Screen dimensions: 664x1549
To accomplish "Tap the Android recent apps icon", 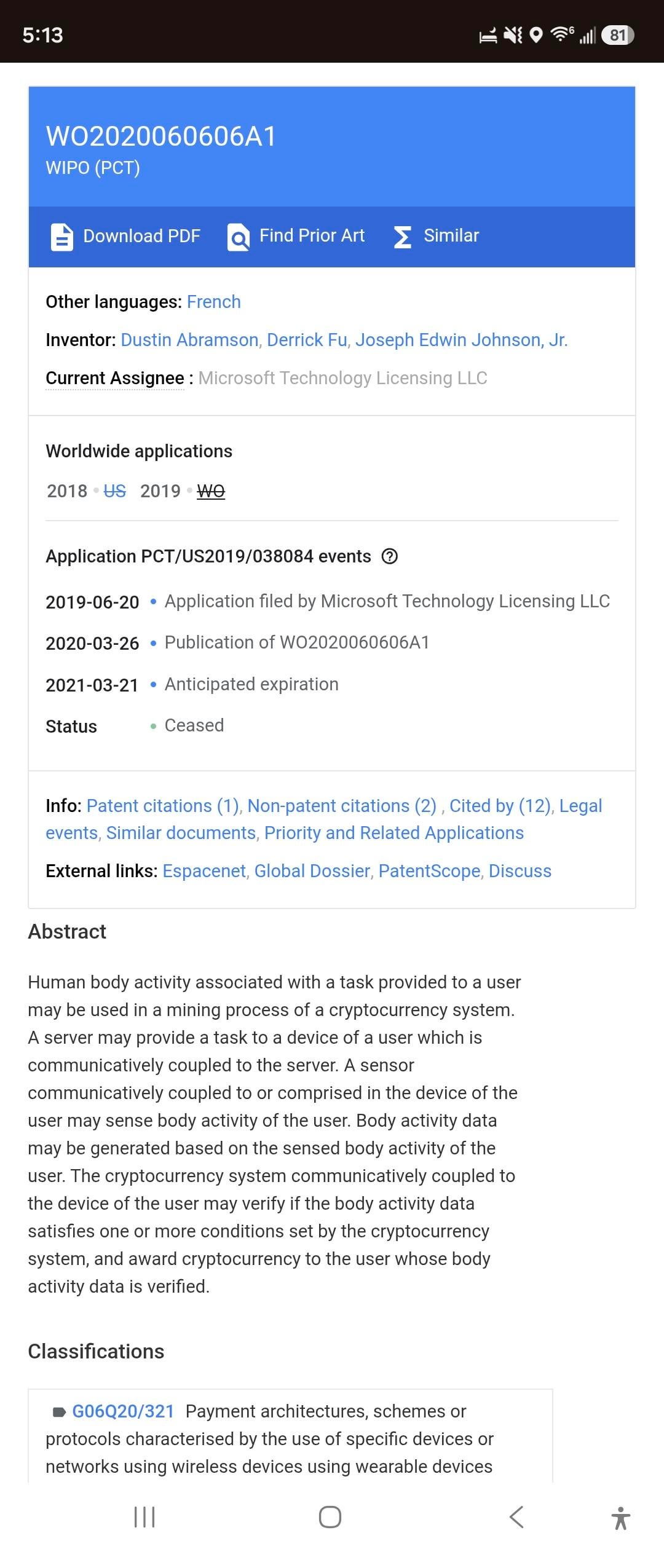I will 144,1516.
